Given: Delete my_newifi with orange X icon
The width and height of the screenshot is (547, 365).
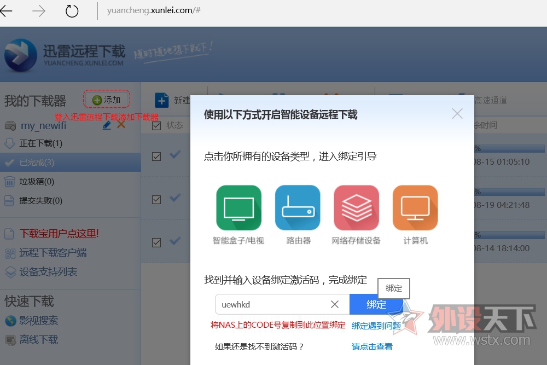Looking at the screenshot, I should point(121,125).
